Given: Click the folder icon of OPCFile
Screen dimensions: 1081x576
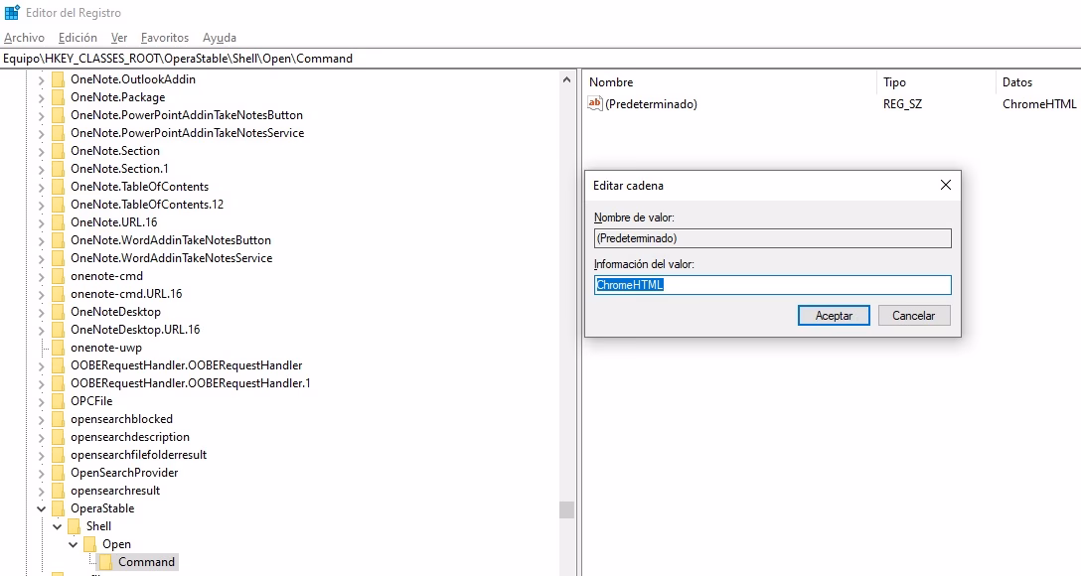Looking at the screenshot, I should tap(58, 401).
